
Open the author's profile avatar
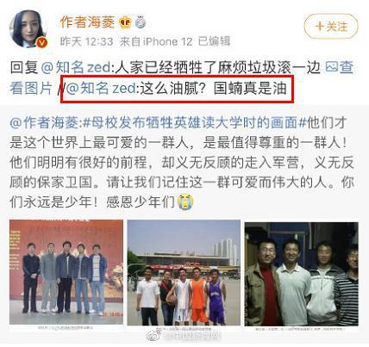pyautogui.click(x=28, y=29)
